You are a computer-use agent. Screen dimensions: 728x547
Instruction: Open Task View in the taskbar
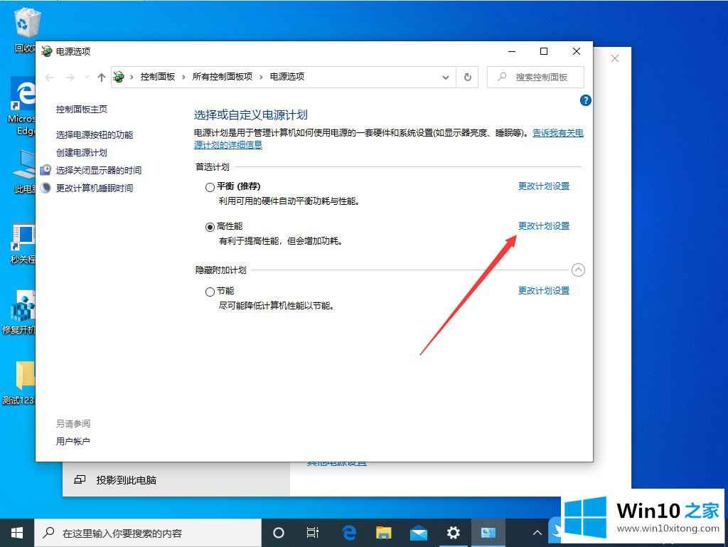pos(313,533)
